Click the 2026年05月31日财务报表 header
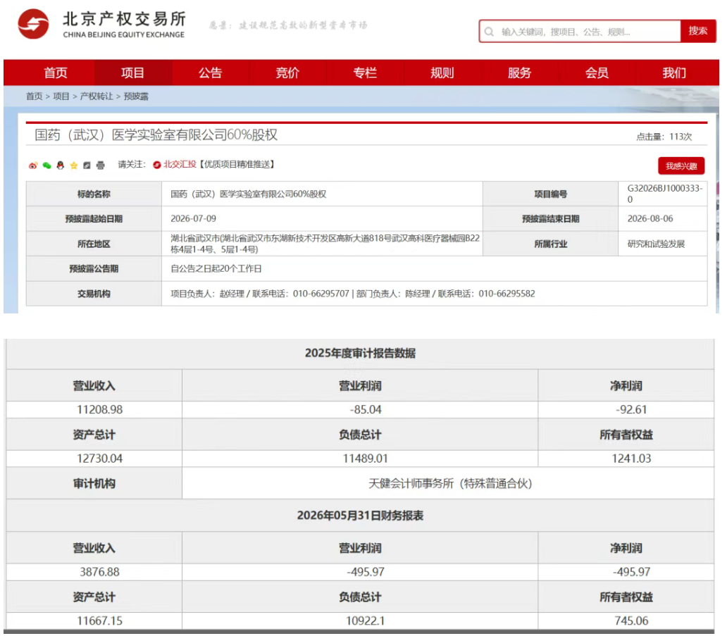The height and width of the screenshot is (636, 727). 360,516
